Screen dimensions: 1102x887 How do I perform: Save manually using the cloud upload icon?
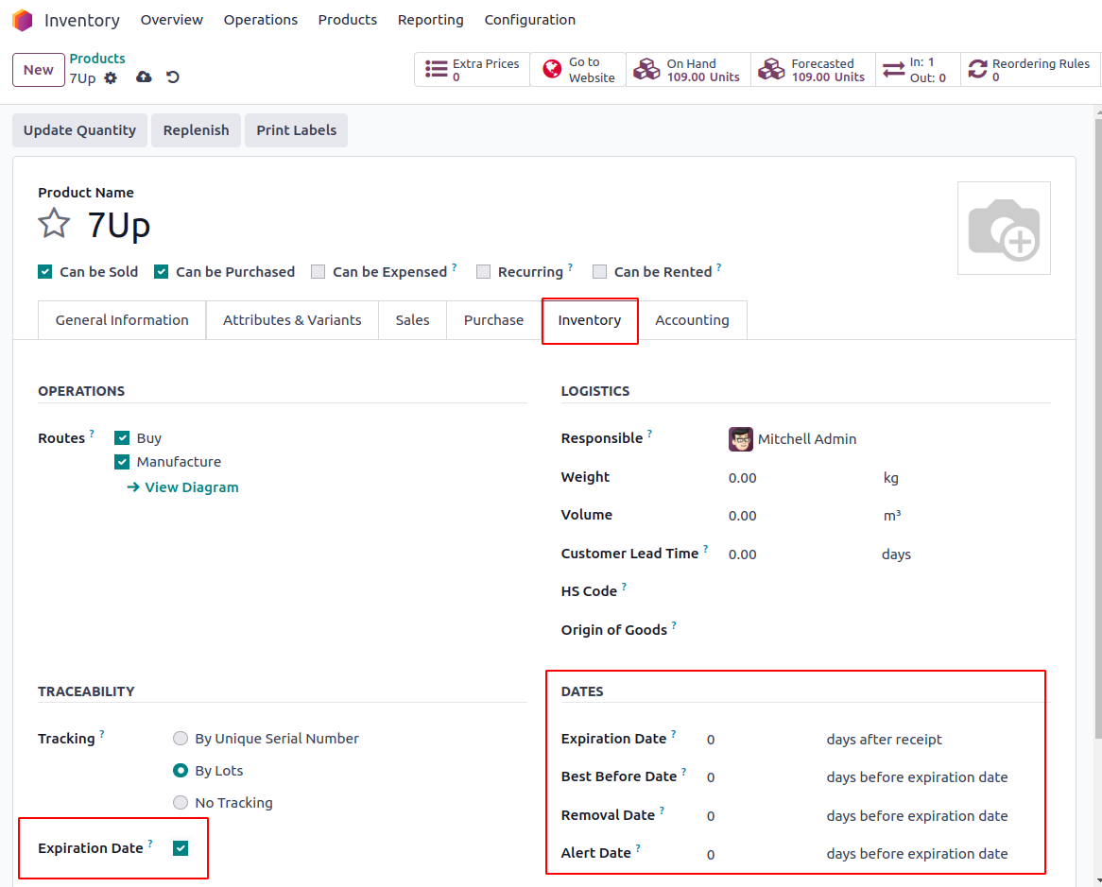[144, 77]
